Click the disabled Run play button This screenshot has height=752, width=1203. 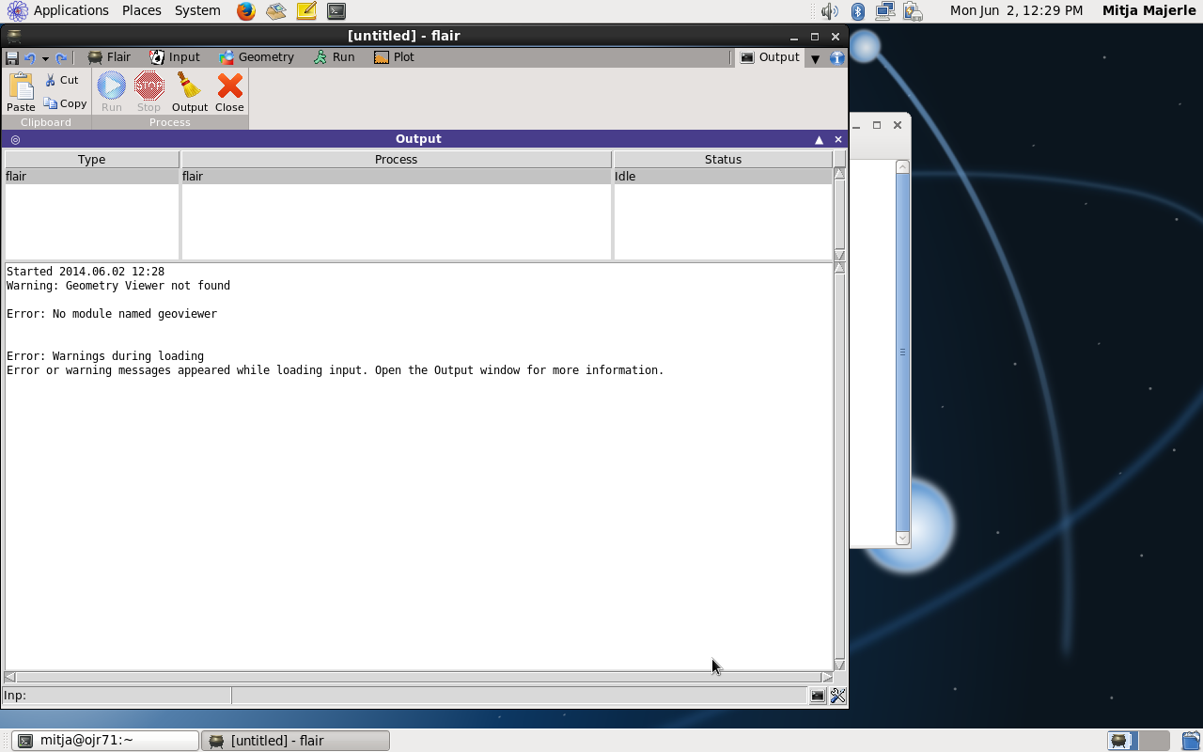point(111,92)
